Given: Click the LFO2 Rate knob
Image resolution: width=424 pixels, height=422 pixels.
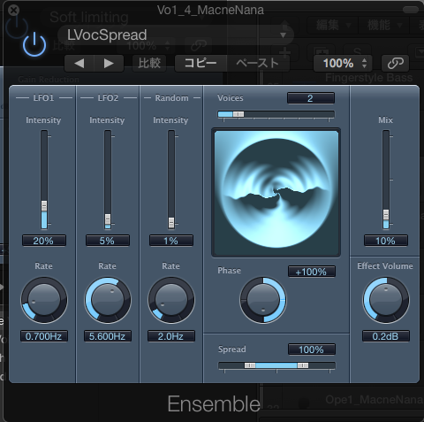Looking at the screenshot, I should (108, 300).
